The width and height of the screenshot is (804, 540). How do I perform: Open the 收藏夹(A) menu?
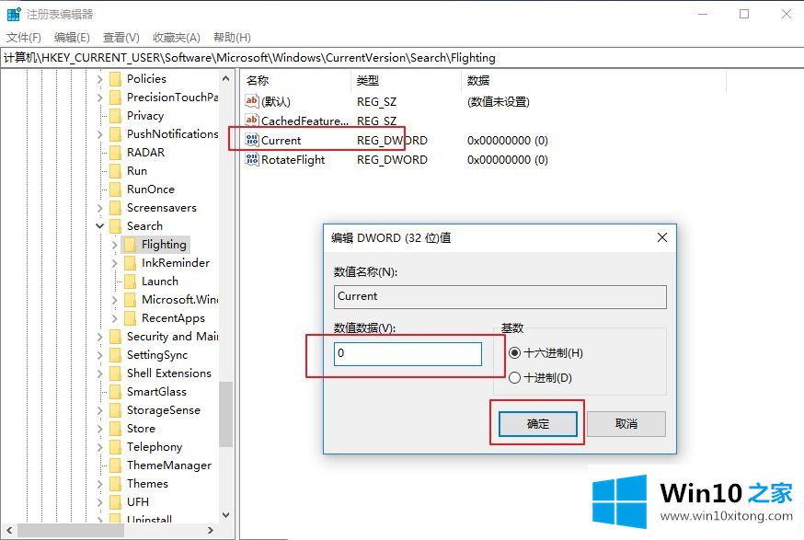pos(177,38)
